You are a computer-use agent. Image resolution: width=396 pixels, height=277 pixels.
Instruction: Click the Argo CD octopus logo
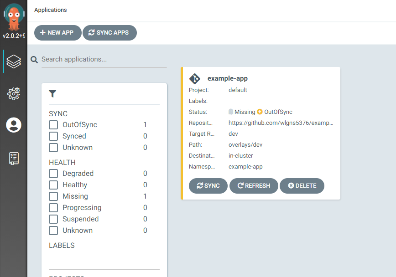[x=14, y=16]
